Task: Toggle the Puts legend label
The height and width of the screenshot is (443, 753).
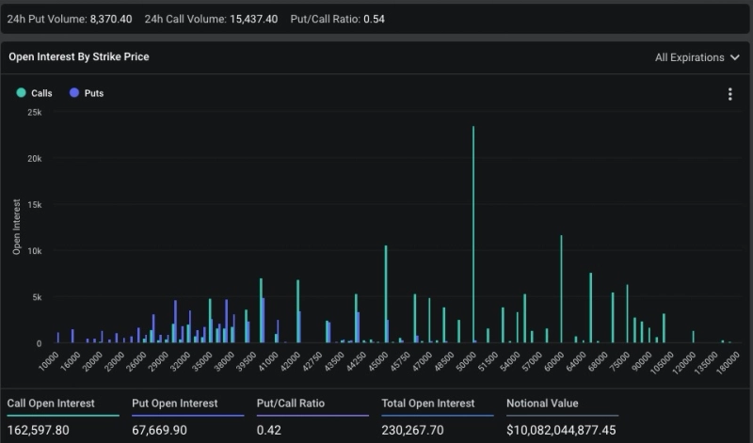Action: point(94,94)
